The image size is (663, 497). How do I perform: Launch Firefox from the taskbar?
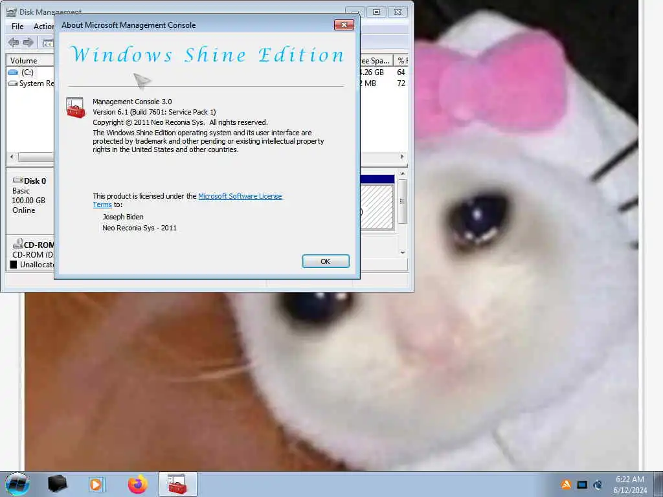click(138, 484)
